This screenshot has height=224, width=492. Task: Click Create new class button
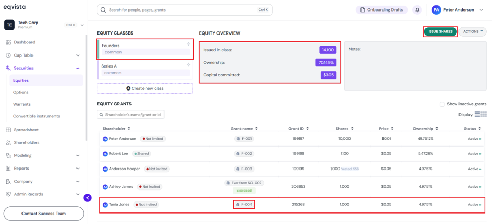tap(145, 88)
